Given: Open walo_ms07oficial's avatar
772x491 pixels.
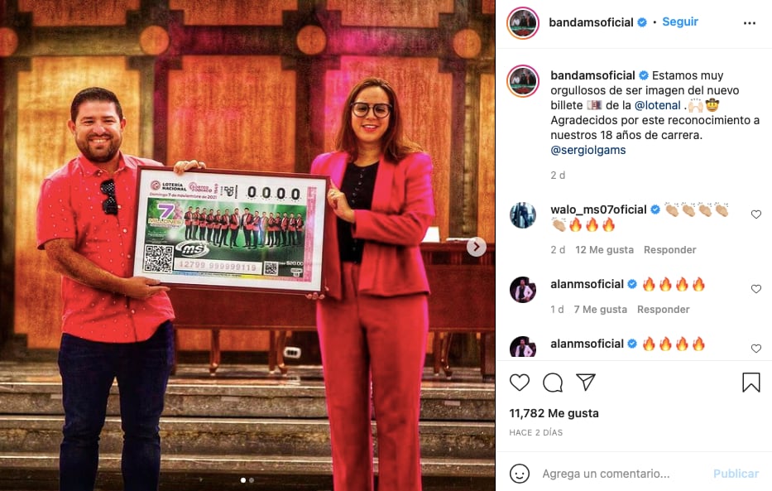Looking at the screenshot, I should tap(522, 215).
